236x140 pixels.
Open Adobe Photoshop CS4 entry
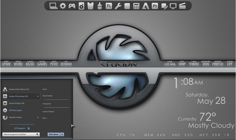pyautogui.click(x=21, y=96)
